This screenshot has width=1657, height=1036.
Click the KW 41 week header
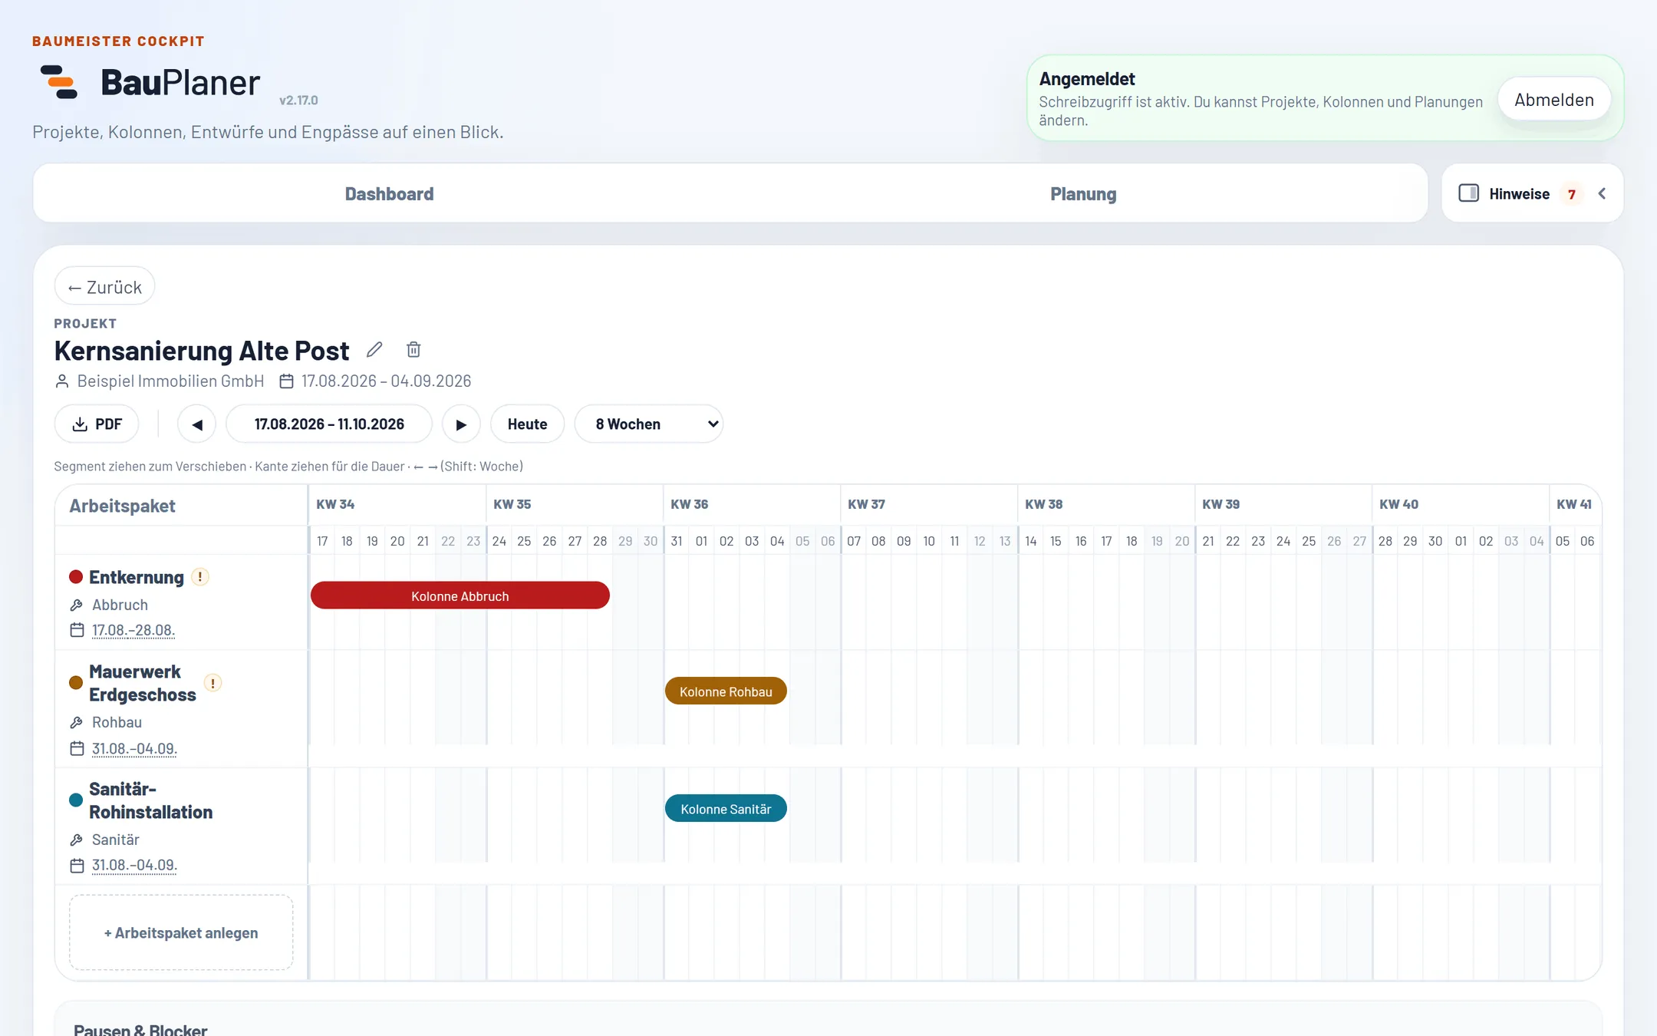pyautogui.click(x=1574, y=504)
